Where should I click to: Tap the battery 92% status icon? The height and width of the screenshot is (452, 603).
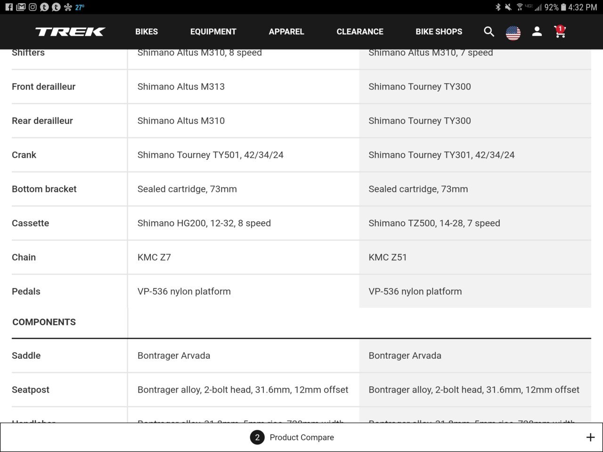555,7
